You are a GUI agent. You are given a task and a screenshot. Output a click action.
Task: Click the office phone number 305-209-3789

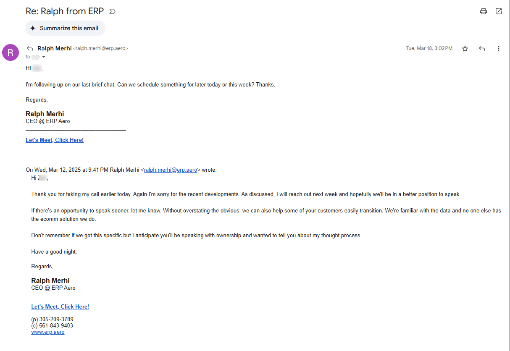(x=56, y=320)
